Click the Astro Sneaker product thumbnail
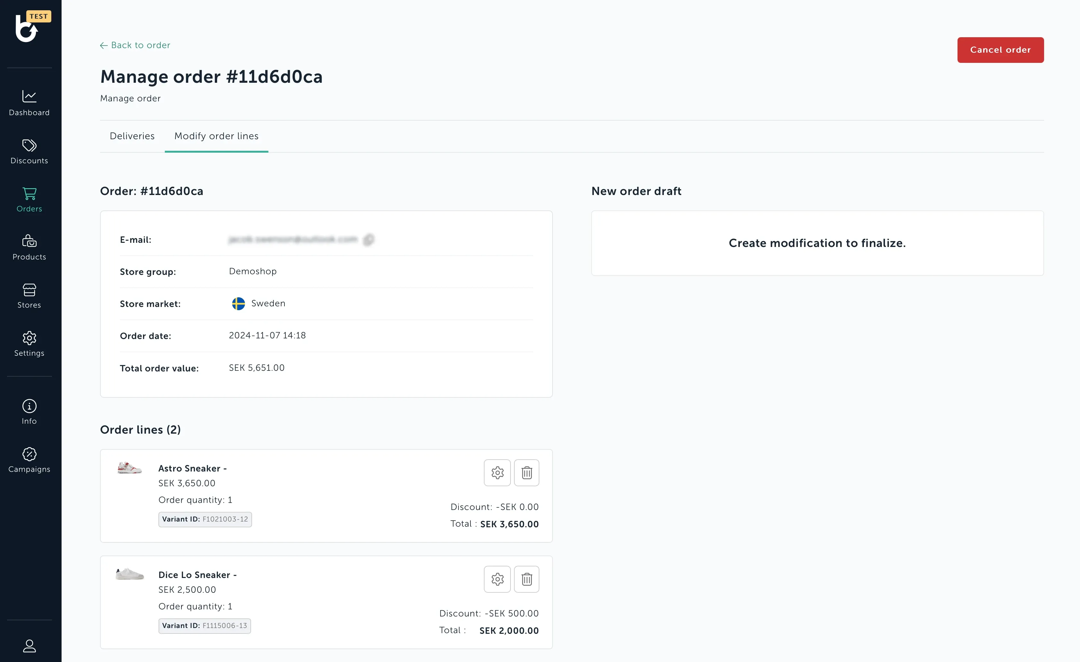This screenshot has width=1080, height=662. pos(130,468)
